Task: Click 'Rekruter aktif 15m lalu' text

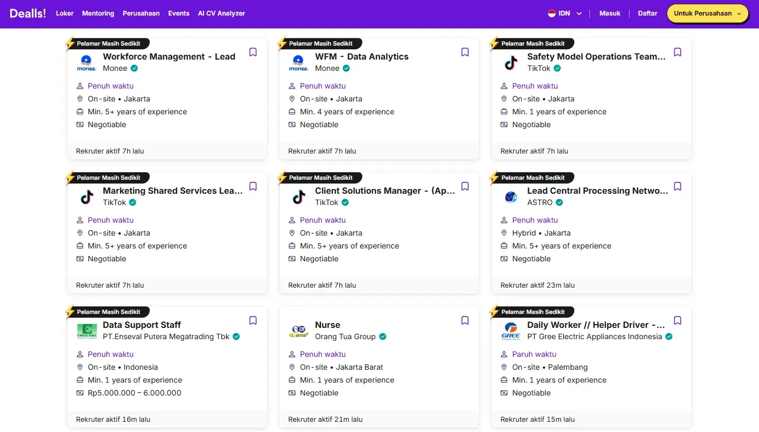Action: 538,419
